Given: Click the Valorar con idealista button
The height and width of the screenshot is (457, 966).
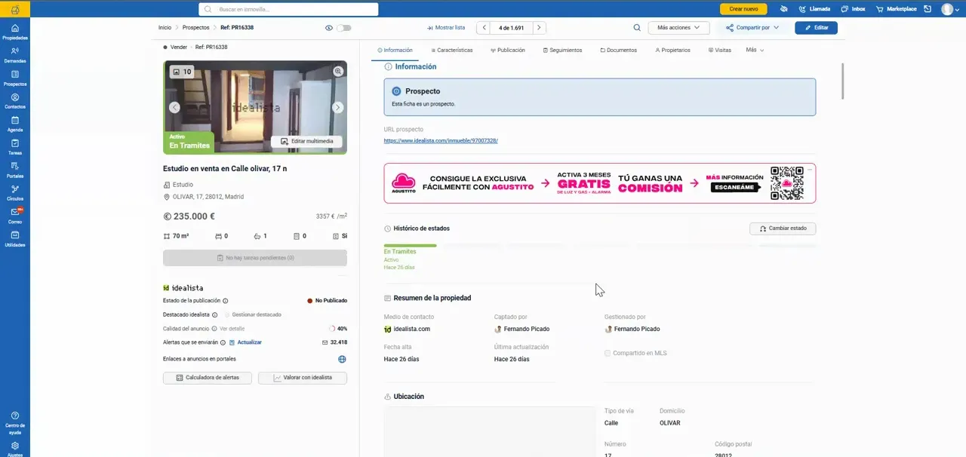Looking at the screenshot, I should click(x=303, y=377).
